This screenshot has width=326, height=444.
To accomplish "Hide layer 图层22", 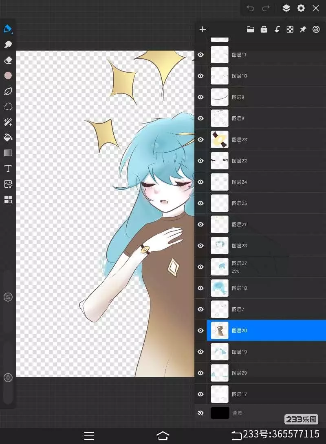I will click(200, 160).
